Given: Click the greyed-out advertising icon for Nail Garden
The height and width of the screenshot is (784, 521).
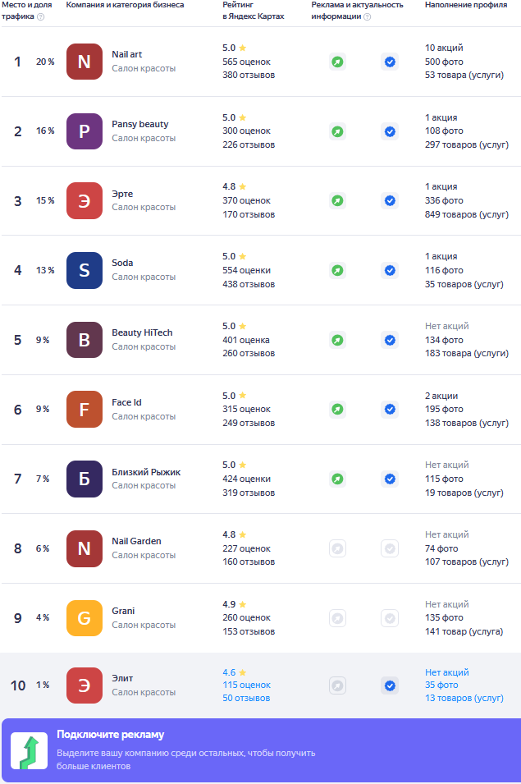Looking at the screenshot, I should (x=338, y=548).
